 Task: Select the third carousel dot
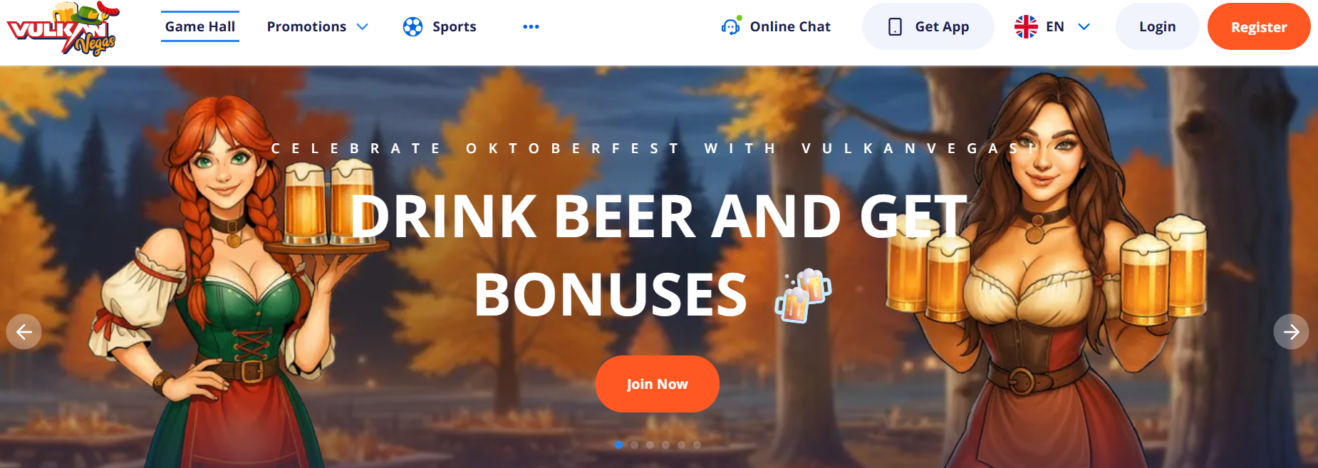pos(650,444)
